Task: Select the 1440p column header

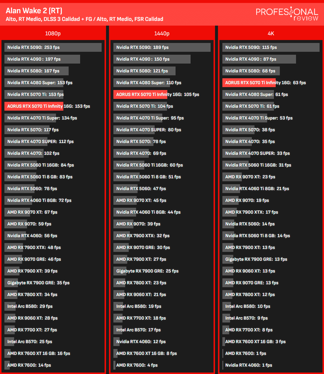Action: pos(162,33)
